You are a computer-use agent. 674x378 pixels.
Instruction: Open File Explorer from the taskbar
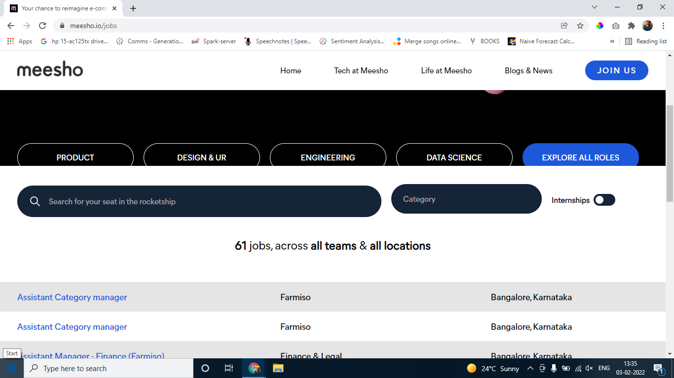point(278,368)
